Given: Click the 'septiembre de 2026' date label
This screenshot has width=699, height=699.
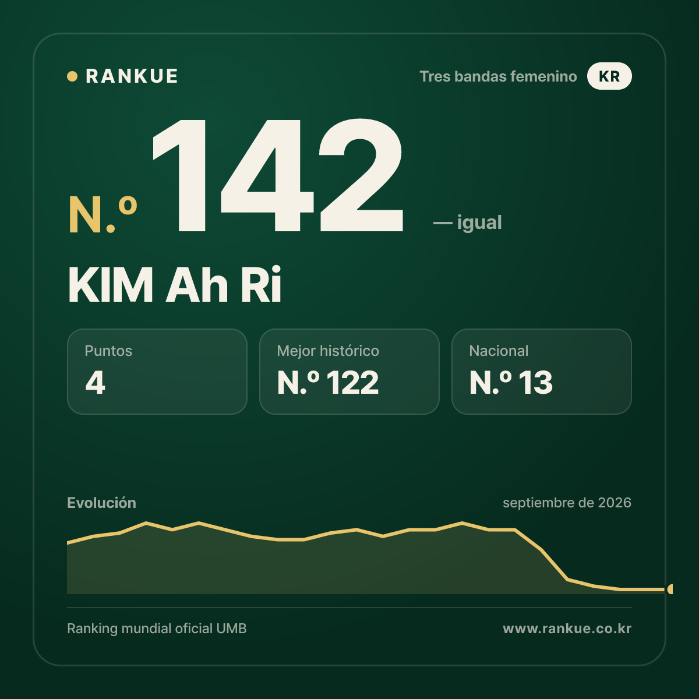Looking at the screenshot, I should [x=567, y=503].
